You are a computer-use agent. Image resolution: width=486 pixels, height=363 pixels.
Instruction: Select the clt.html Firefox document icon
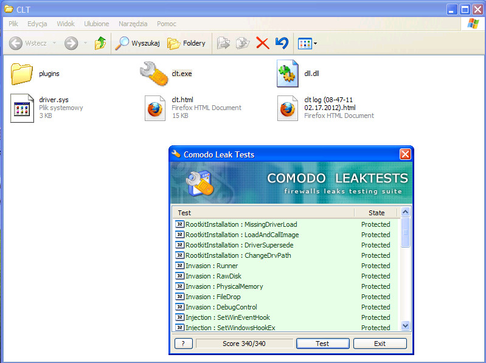pyautogui.click(x=155, y=108)
